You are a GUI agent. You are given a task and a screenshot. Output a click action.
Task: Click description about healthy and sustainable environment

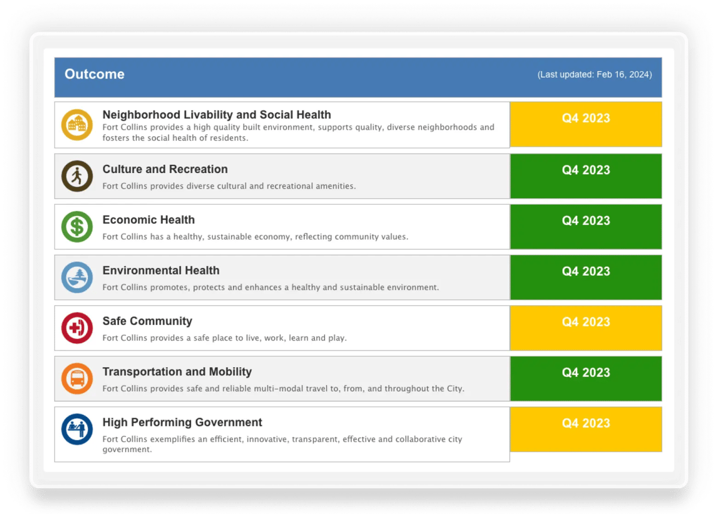(271, 288)
